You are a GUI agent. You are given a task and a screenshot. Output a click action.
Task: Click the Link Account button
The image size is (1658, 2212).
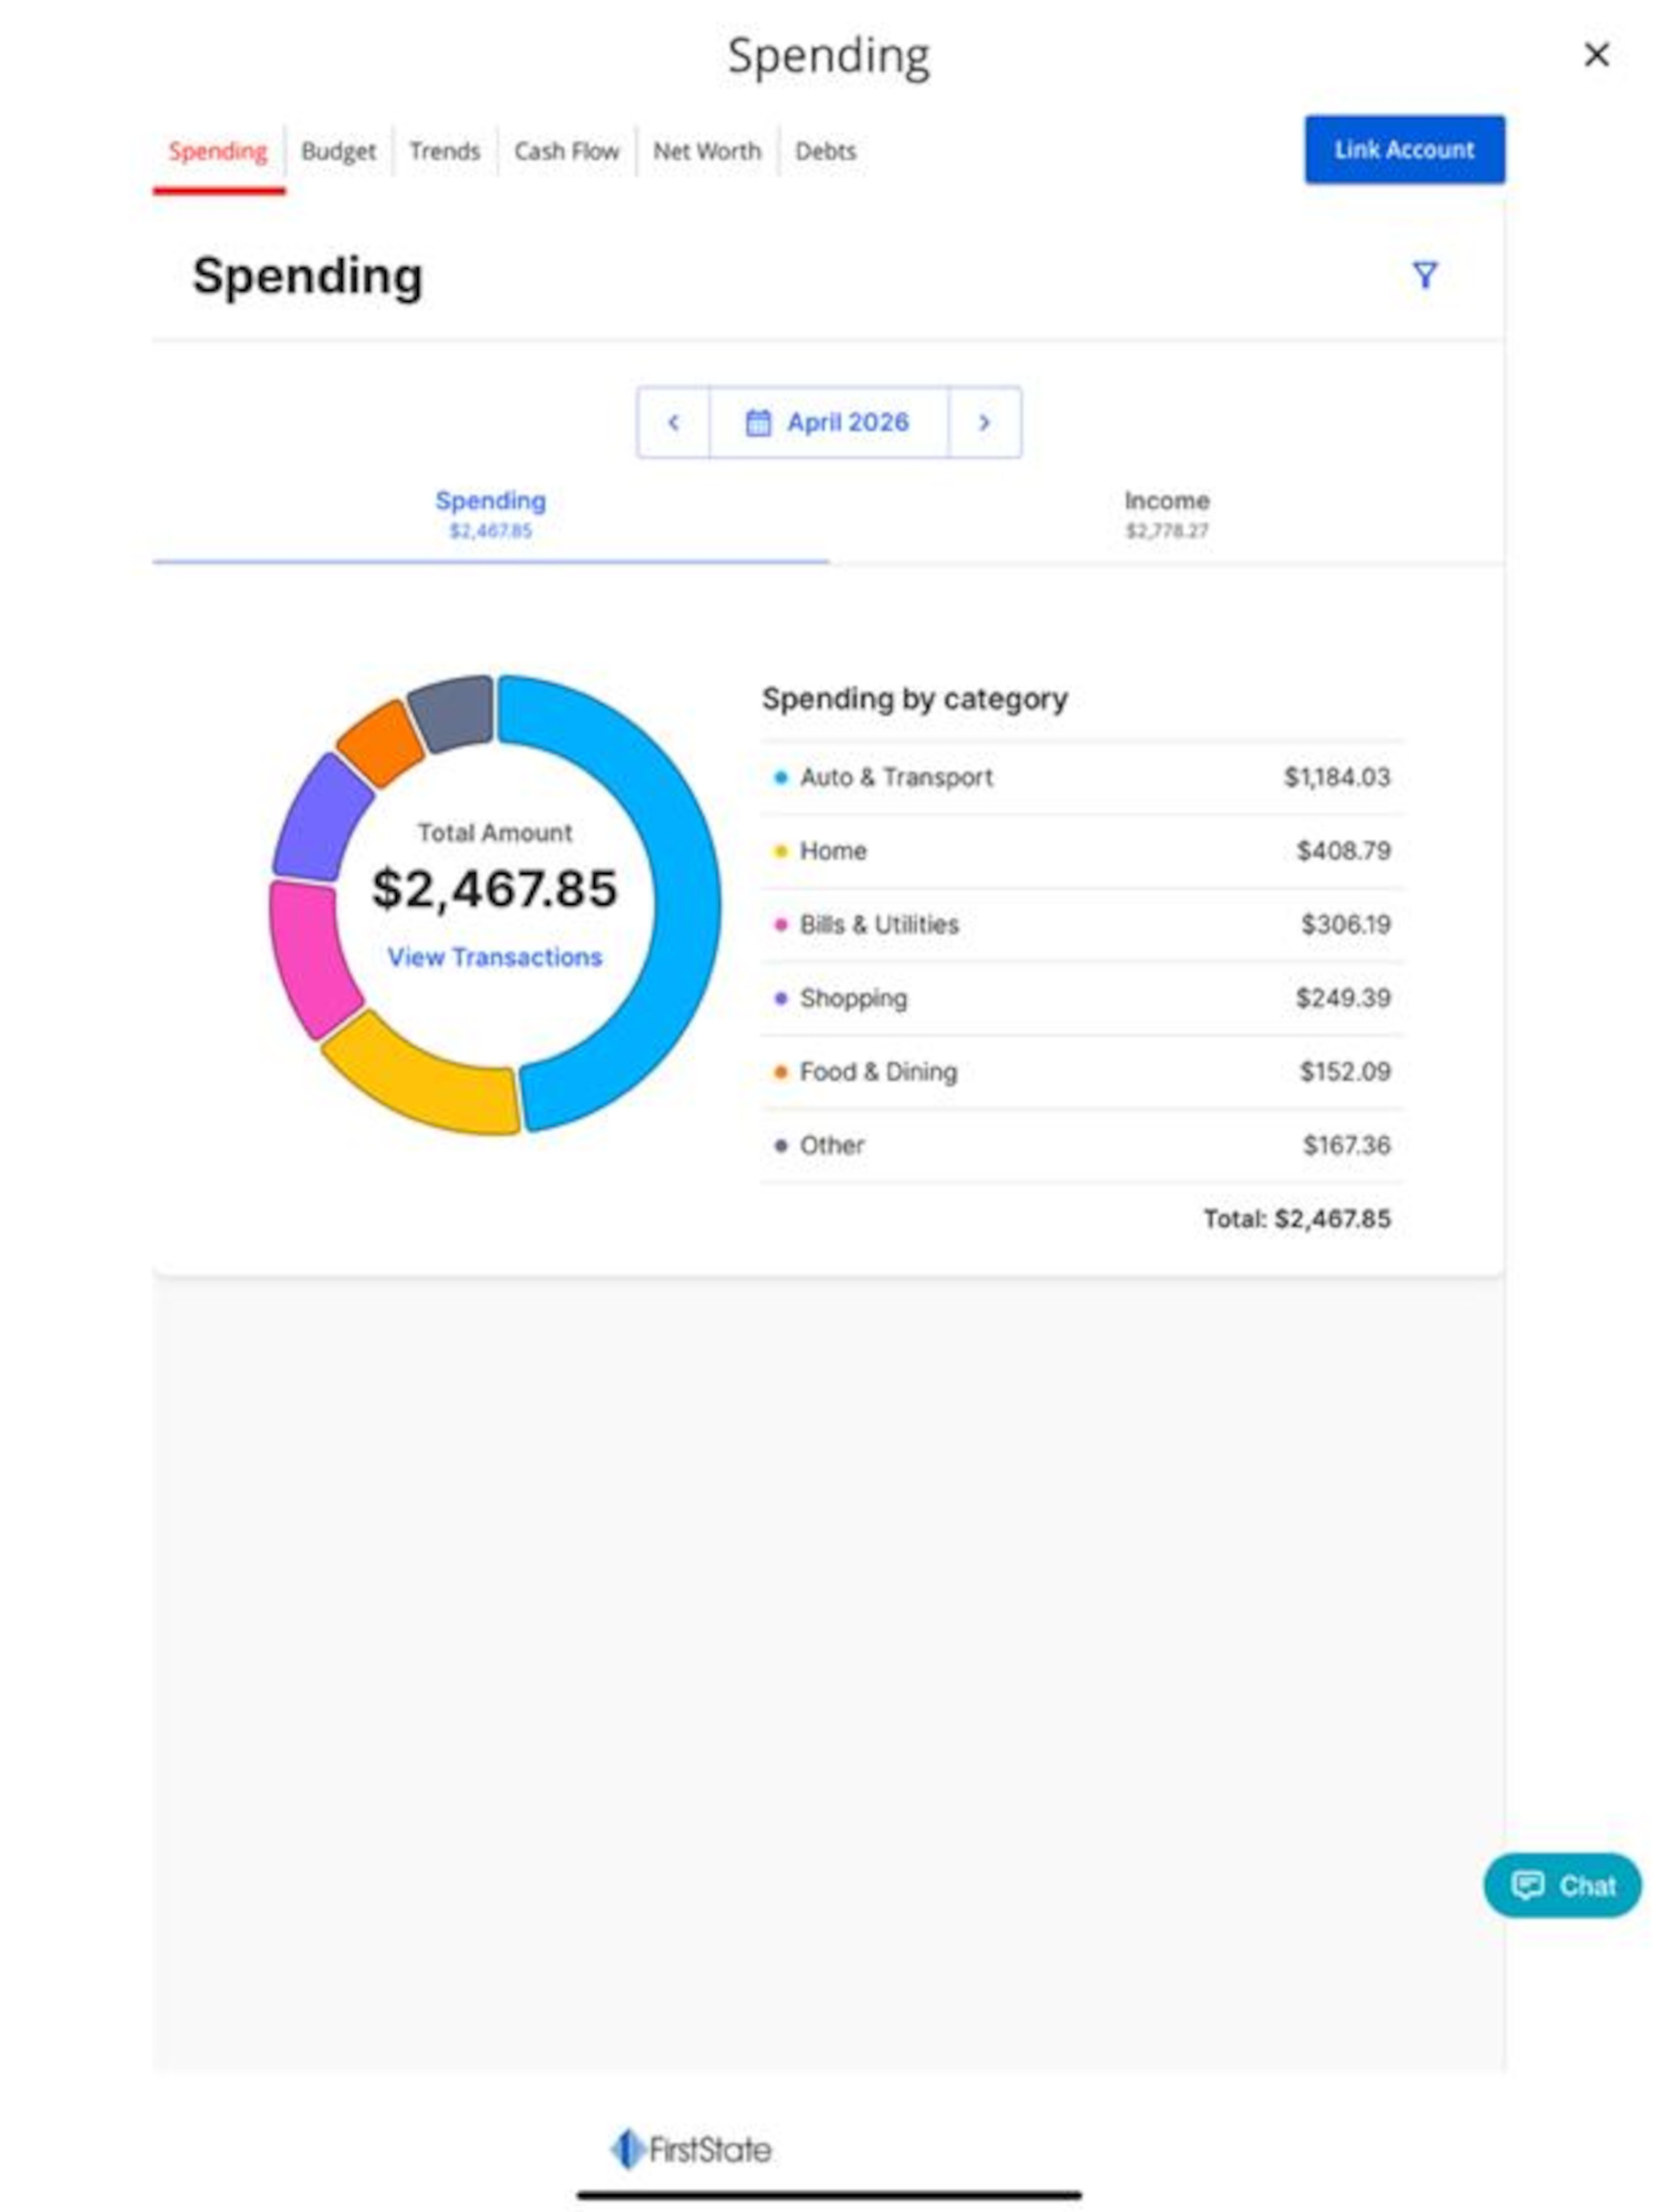pos(1404,150)
